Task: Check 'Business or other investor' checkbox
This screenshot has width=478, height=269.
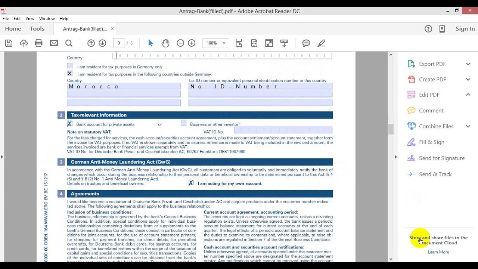Action: pos(184,123)
